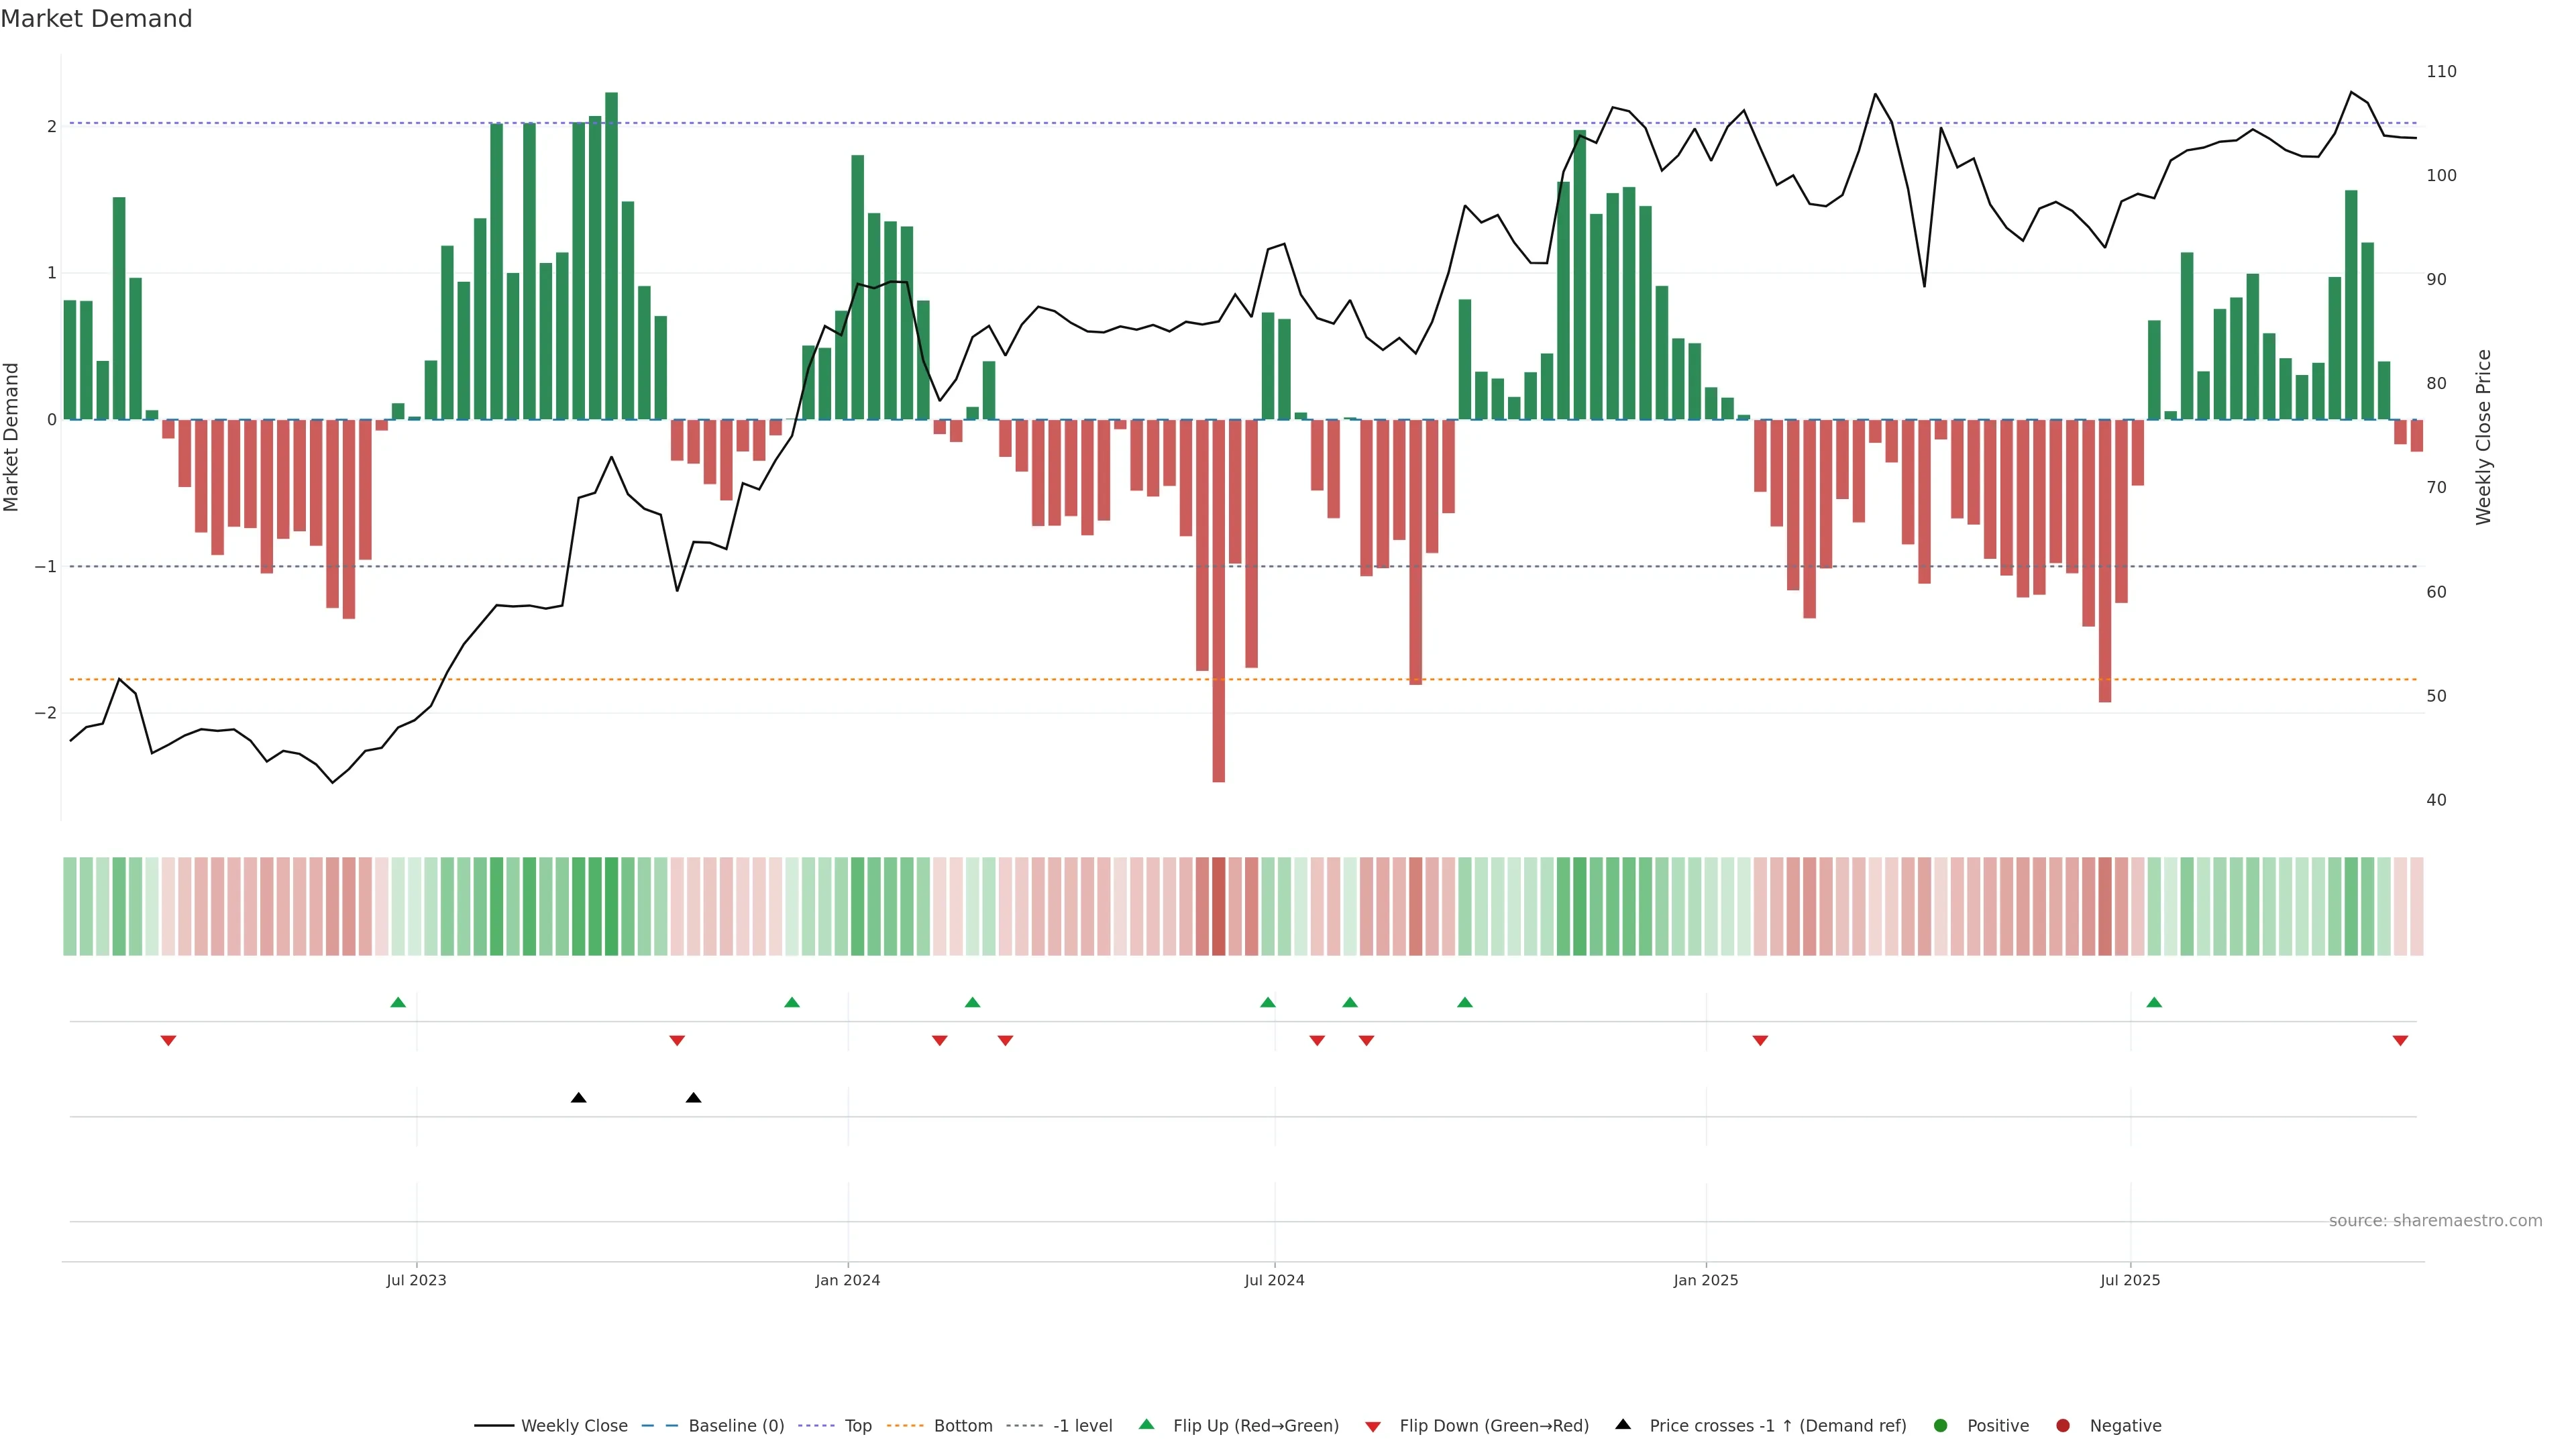Image resolution: width=2576 pixels, height=1449 pixels.
Task: Click the source: sharemaestro.com text
Action: tap(2435, 1220)
